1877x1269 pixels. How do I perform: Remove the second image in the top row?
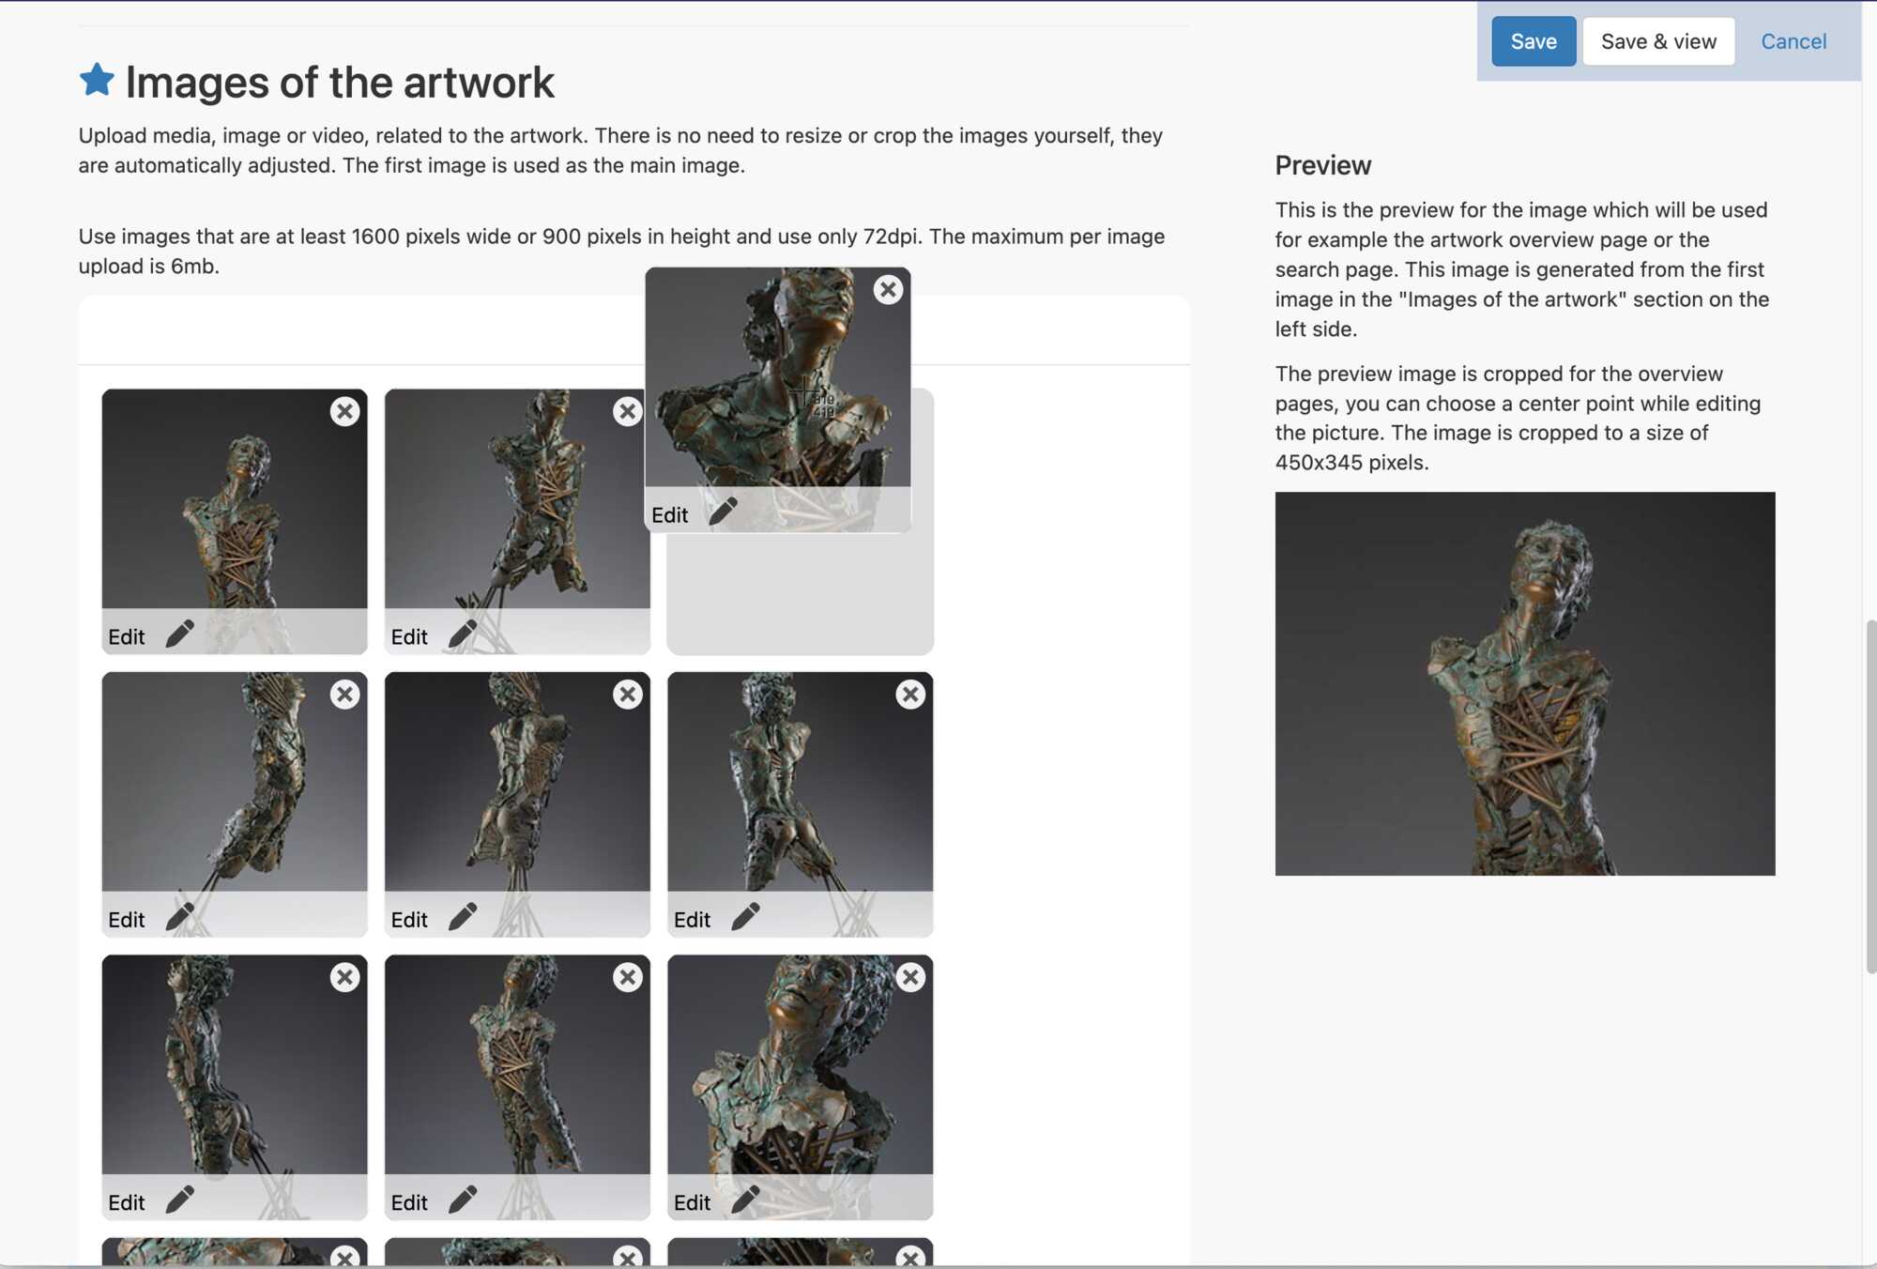[x=627, y=411]
